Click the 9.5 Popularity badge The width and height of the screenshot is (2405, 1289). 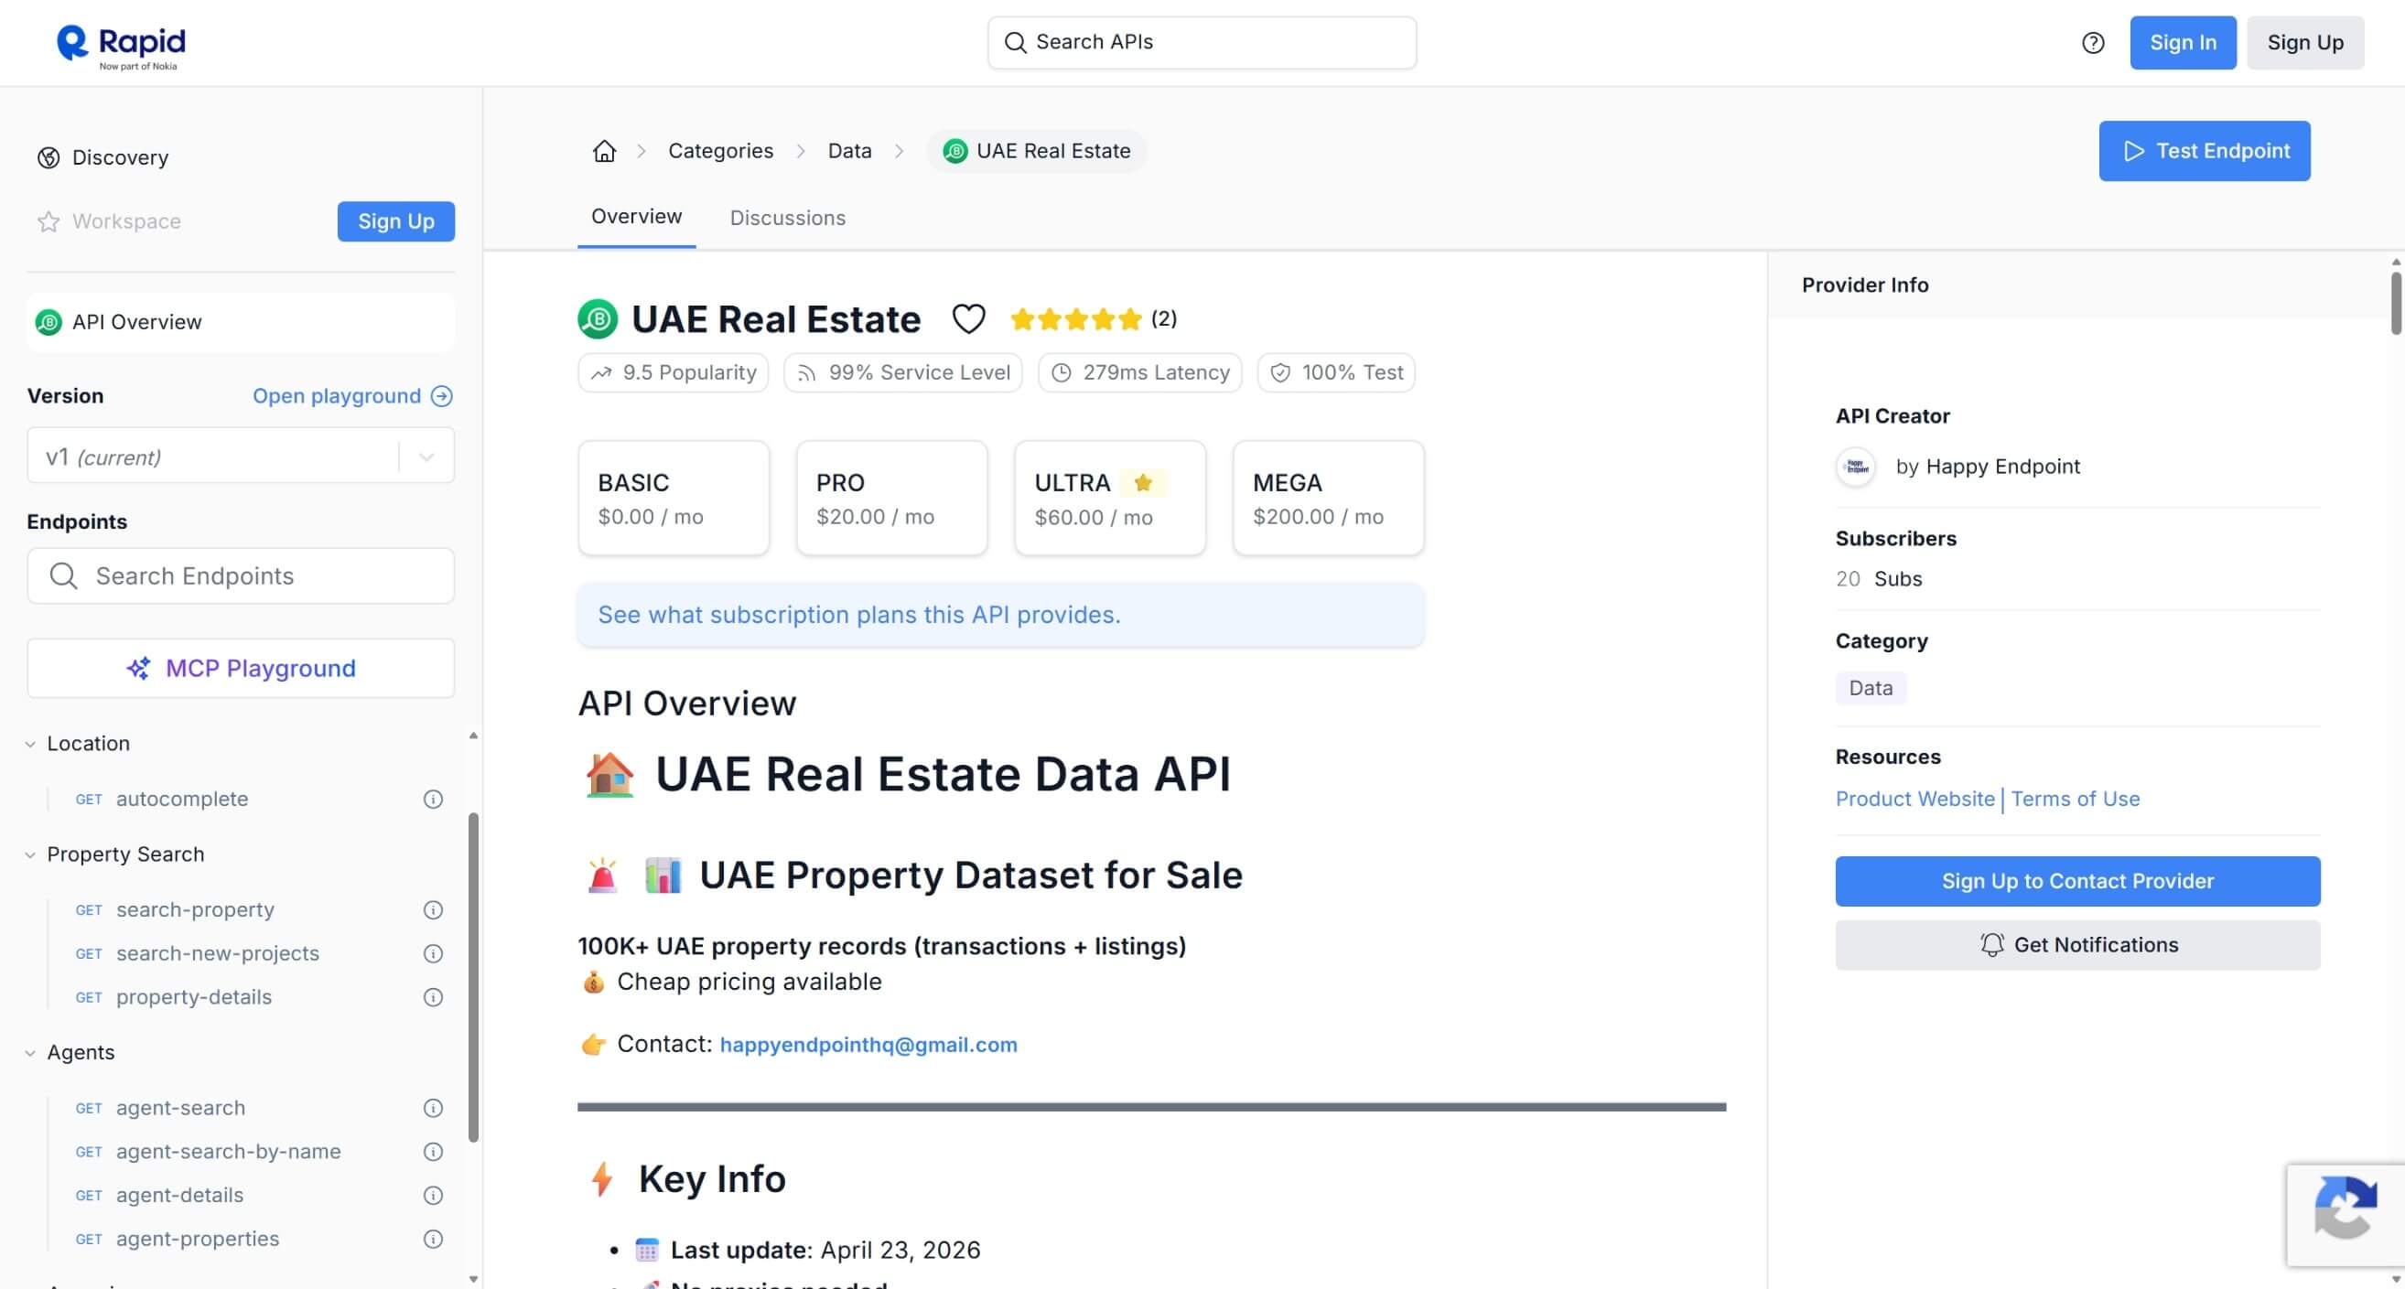click(x=674, y=373)
